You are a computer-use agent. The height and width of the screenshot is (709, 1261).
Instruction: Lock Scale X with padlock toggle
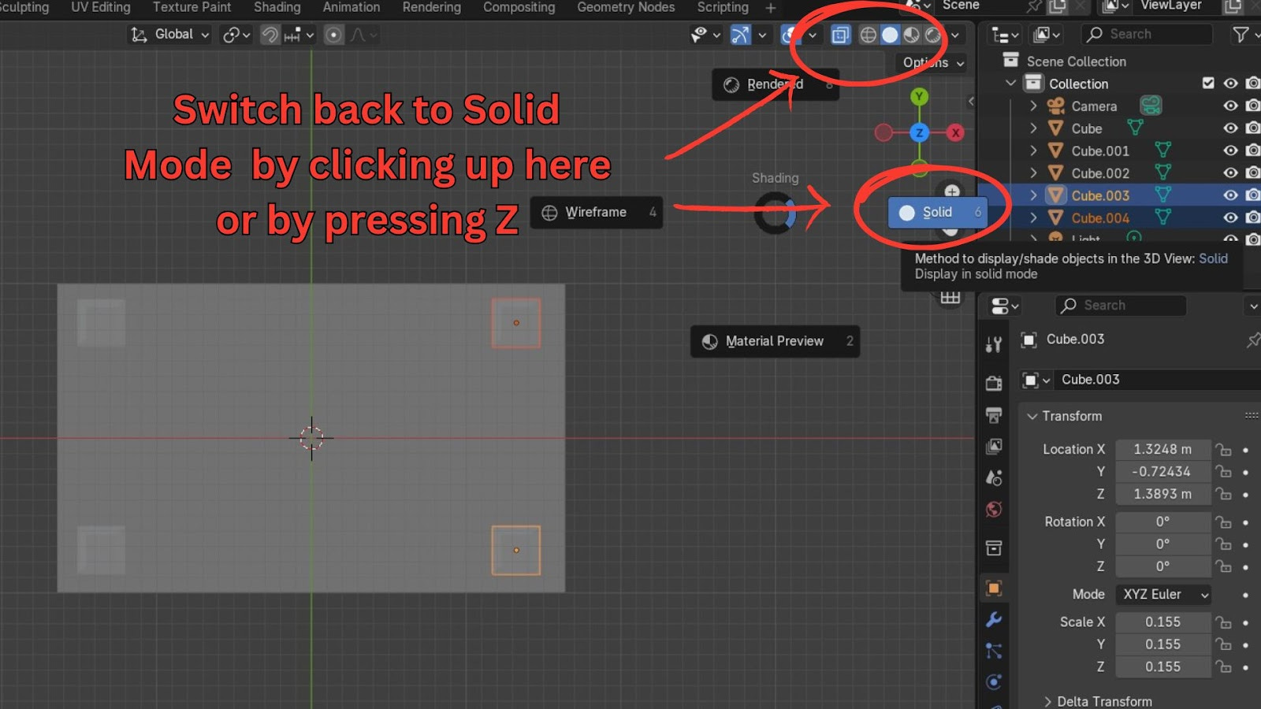(1223, 622)
